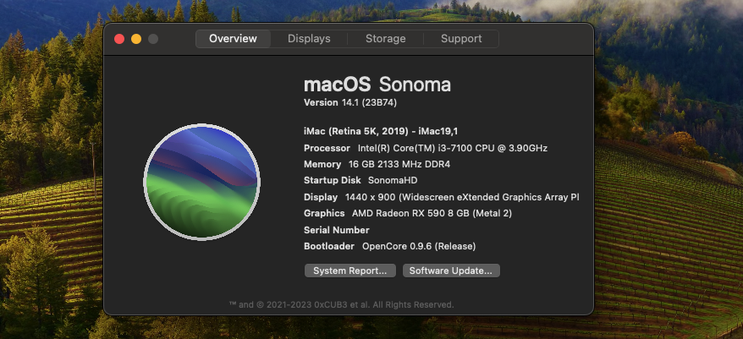Click the Serial Number label
This screenshot has width=743, height=339.
click(336, 230)
